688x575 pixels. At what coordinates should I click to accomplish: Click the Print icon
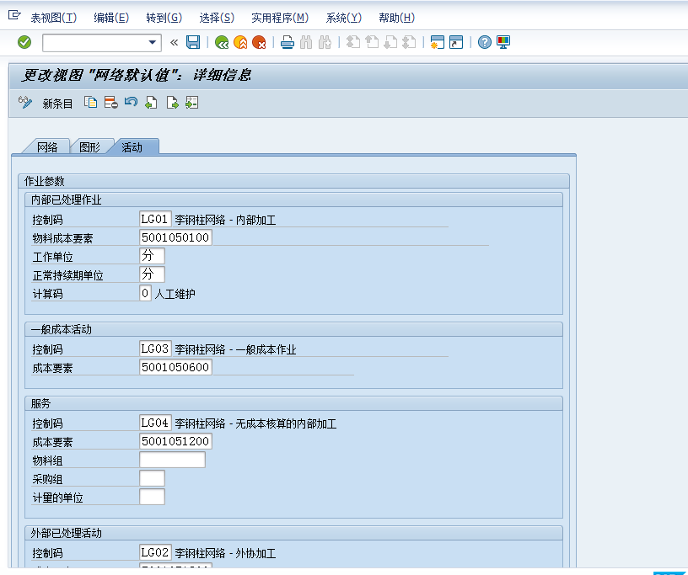tap(288, 42)
